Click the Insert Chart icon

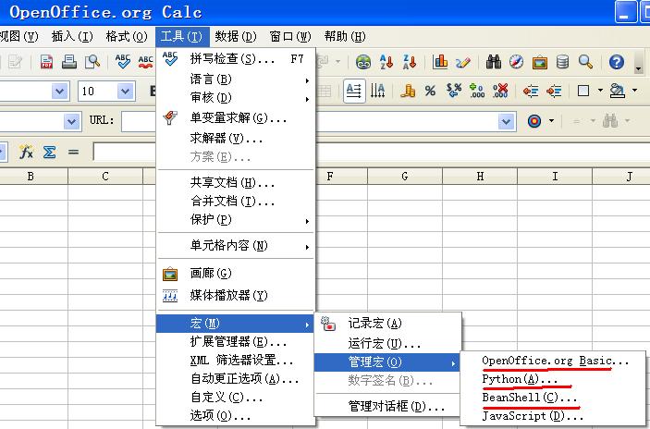(x=440, y=62)
